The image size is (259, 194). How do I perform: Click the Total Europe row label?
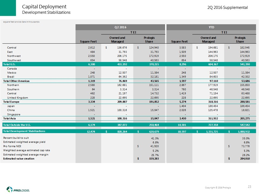(12, 102)
